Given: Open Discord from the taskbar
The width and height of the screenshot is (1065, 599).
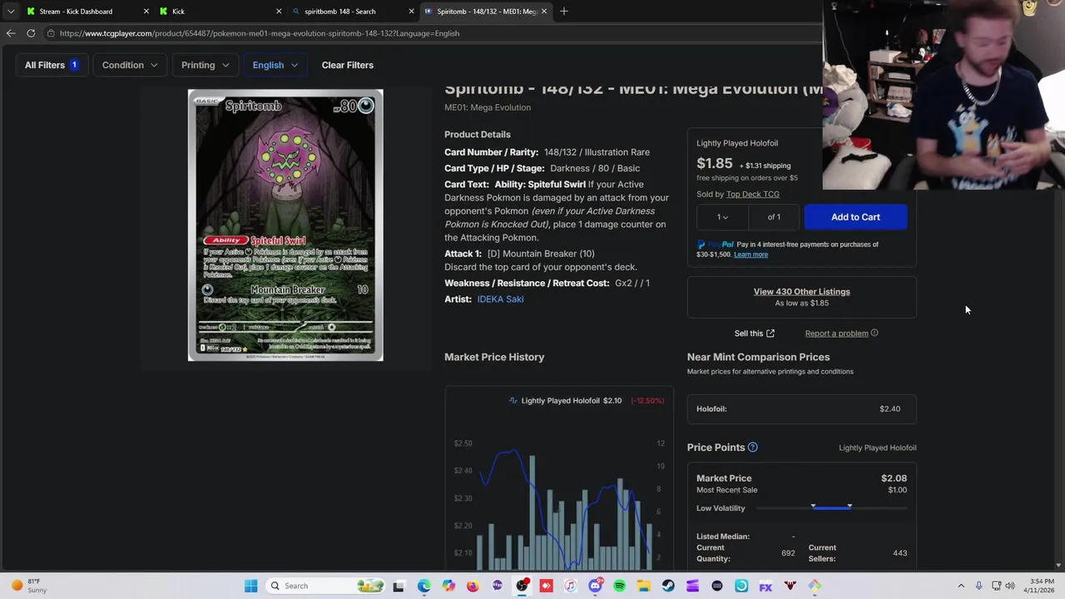Looking at the screenshot, I should pos(595,586).
